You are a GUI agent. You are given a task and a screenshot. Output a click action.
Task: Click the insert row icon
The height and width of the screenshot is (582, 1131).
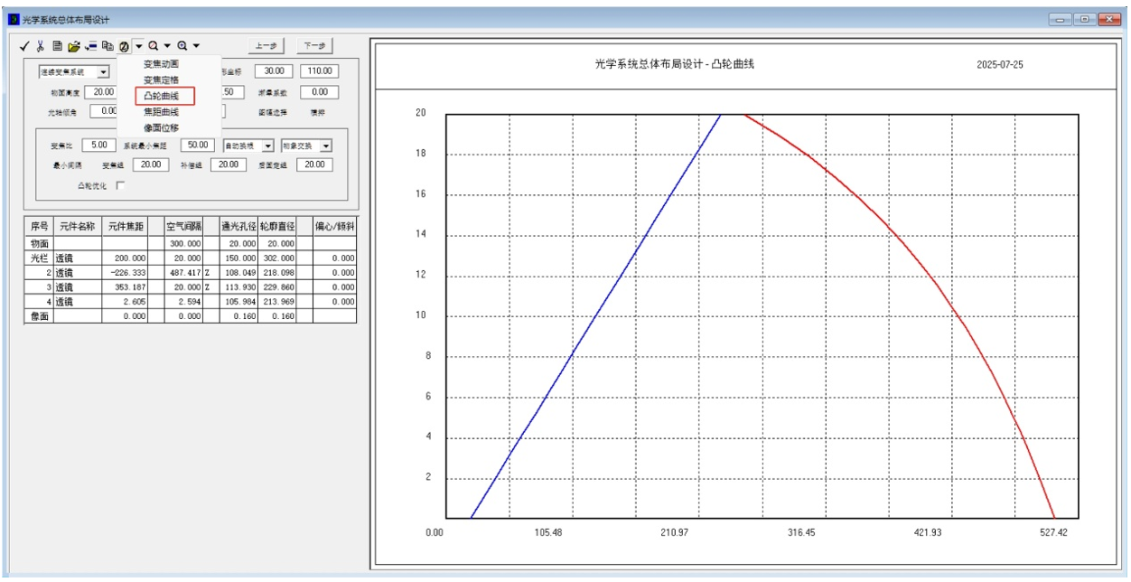click(x=91, y=45)
